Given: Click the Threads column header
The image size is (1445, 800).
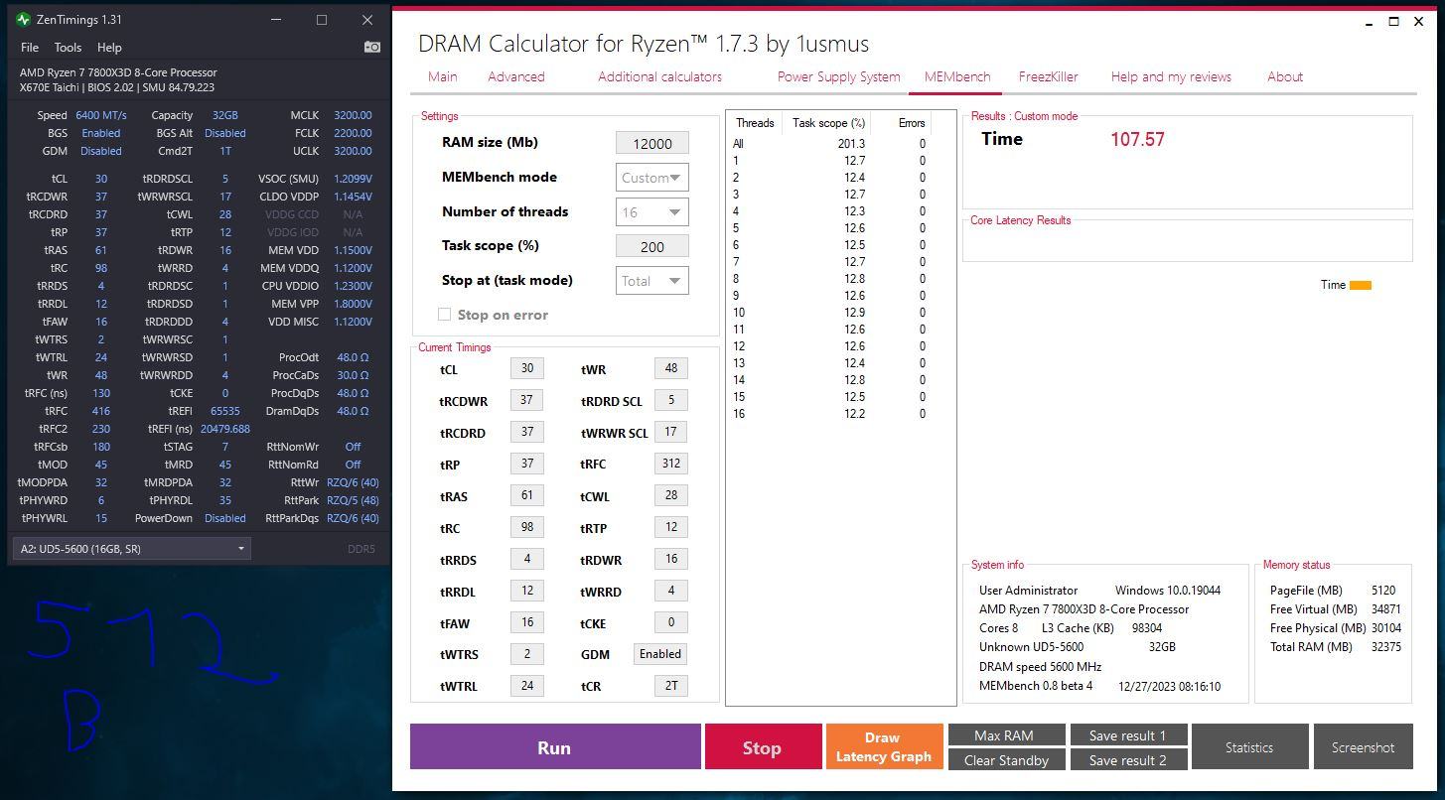Looking at the screenshot, I should (755, 123).
